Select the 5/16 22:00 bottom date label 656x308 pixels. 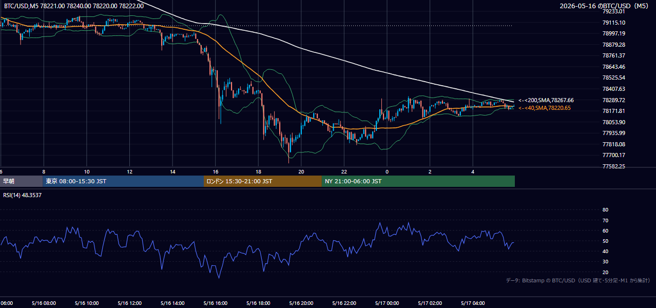pos(344,303)
